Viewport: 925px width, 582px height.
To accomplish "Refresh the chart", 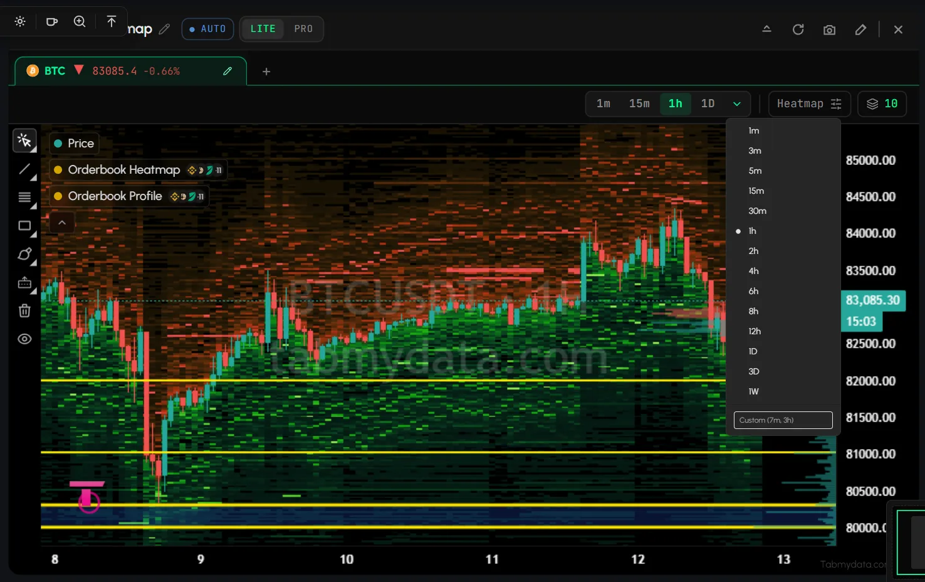I will tap(798, 29).
